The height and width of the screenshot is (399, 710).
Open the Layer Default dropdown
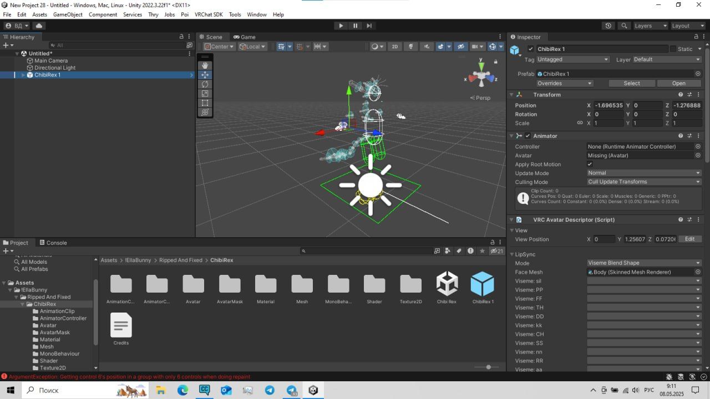(667, 59)
